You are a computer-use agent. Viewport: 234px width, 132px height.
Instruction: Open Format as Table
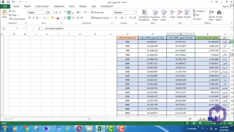tap(155, 15)
